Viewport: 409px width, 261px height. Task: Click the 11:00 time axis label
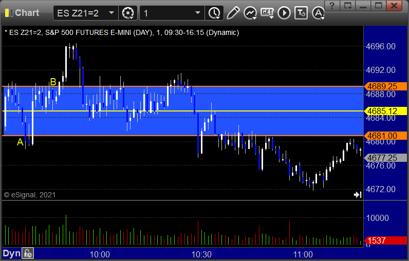tap(303, 254)
